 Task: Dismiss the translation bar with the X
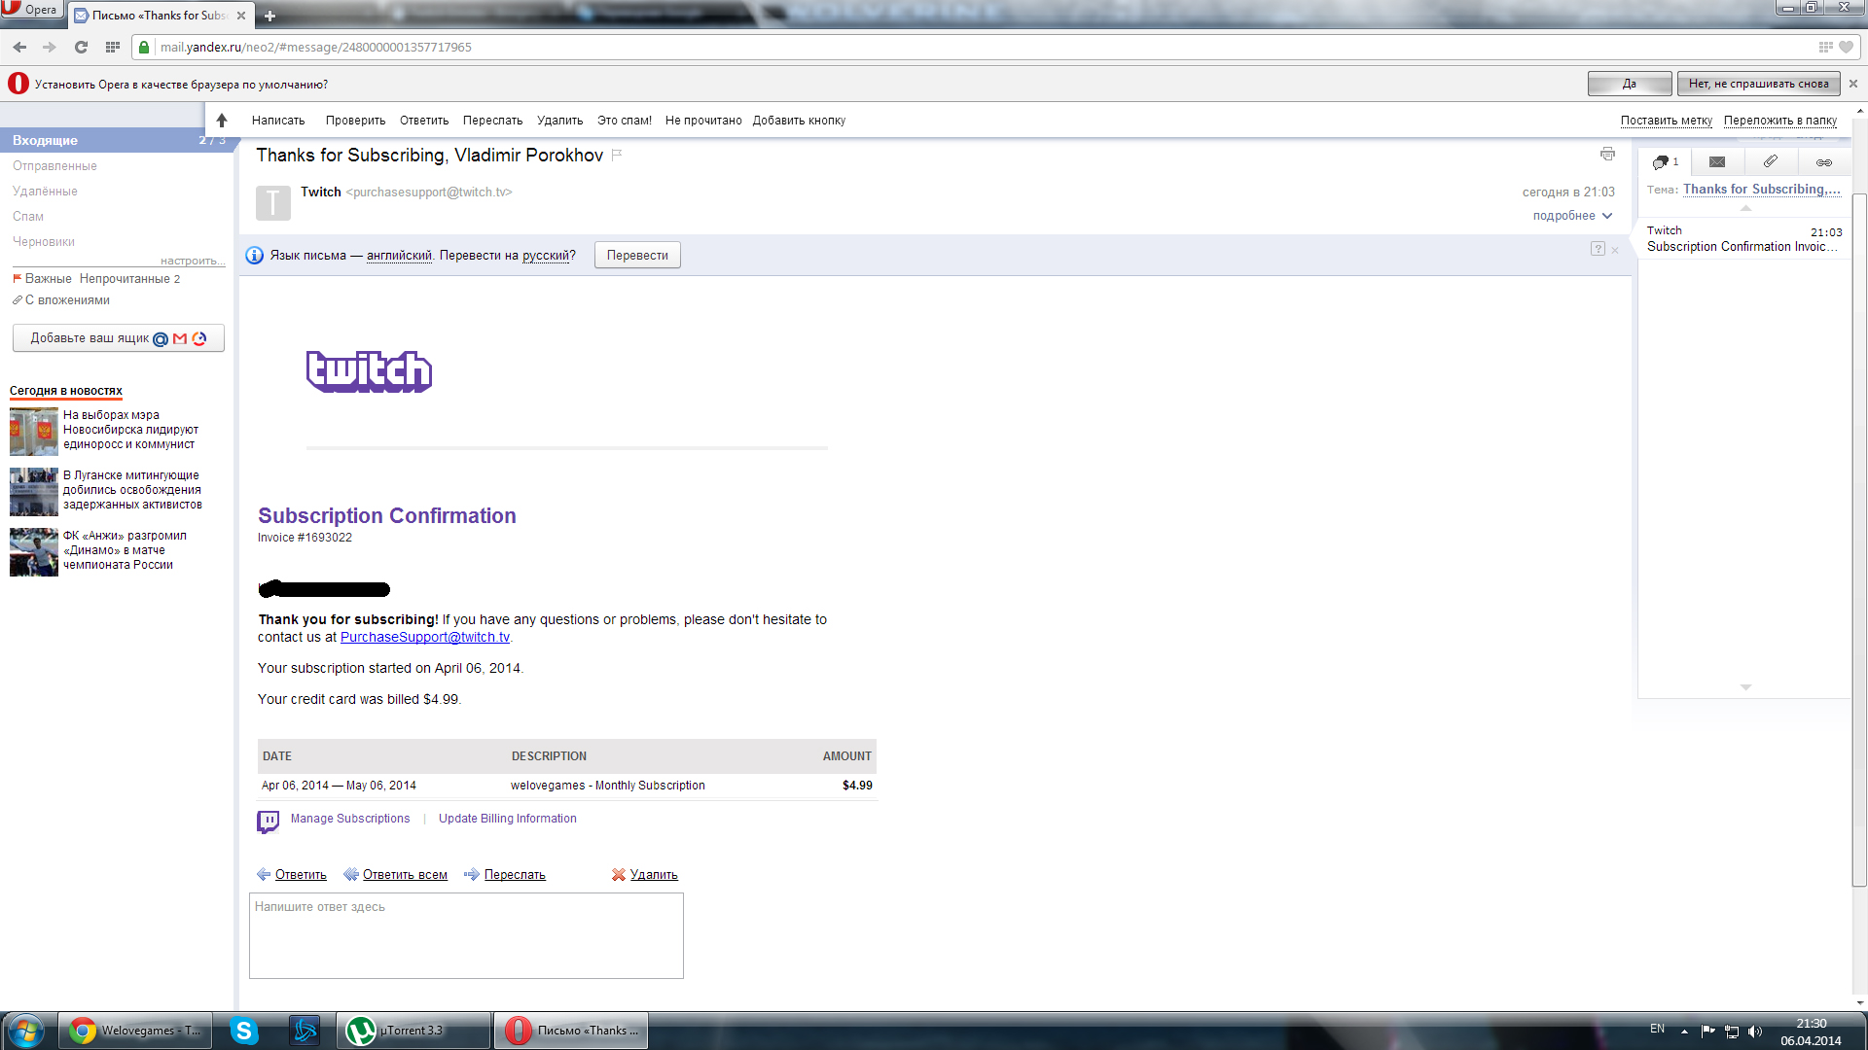point(1615,251)
